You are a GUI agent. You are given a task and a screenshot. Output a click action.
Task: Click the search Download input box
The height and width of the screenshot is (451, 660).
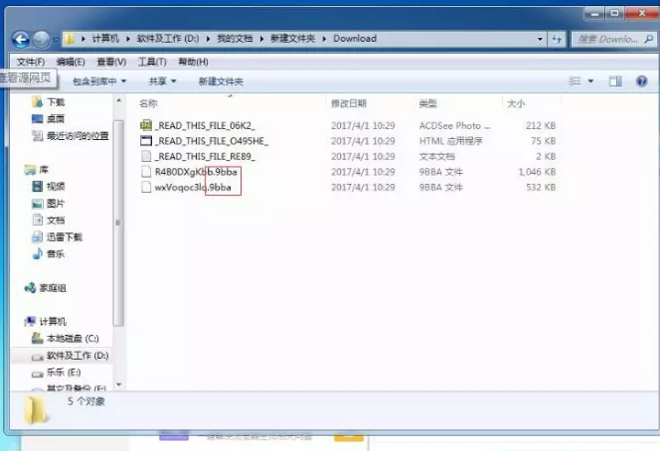click(604, 40)
